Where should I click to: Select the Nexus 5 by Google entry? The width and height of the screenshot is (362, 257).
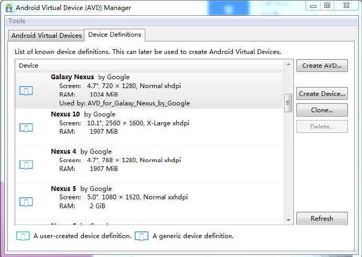click(150, 202)
